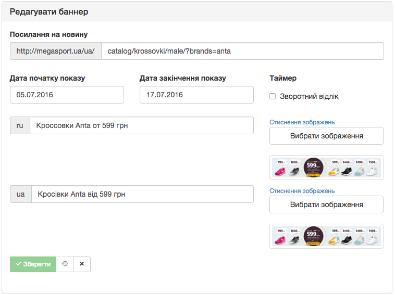
Task: Click the green Зберегти save button
Action: click(x=32, y=264)
